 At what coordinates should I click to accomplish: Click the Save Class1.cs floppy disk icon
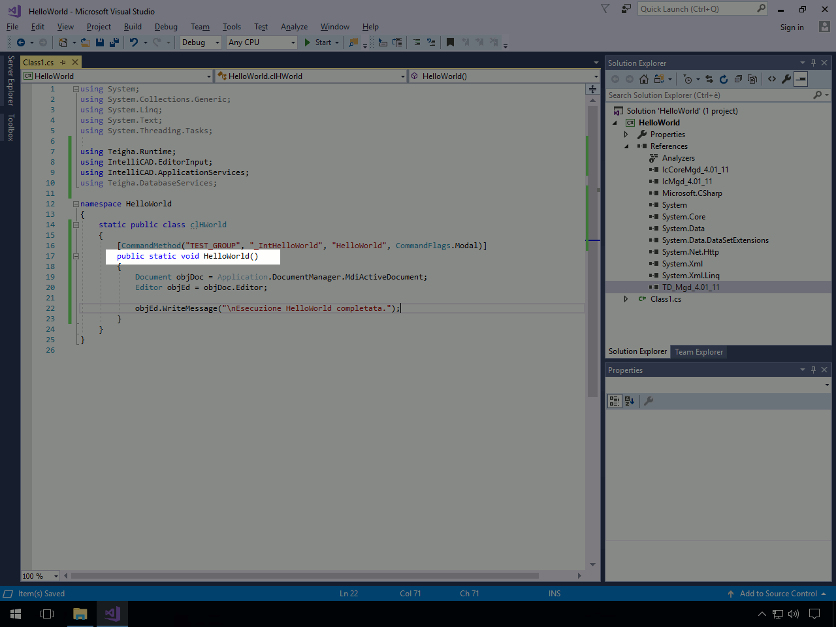pos(100,42)
